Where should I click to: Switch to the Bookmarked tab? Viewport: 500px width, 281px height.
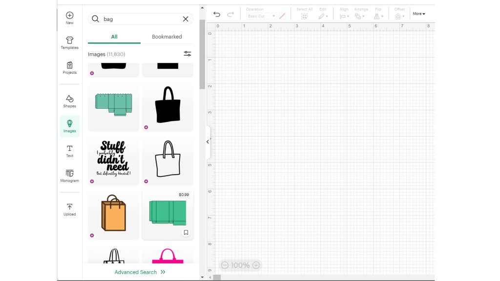pyautogui.click(x=167, y=37)
